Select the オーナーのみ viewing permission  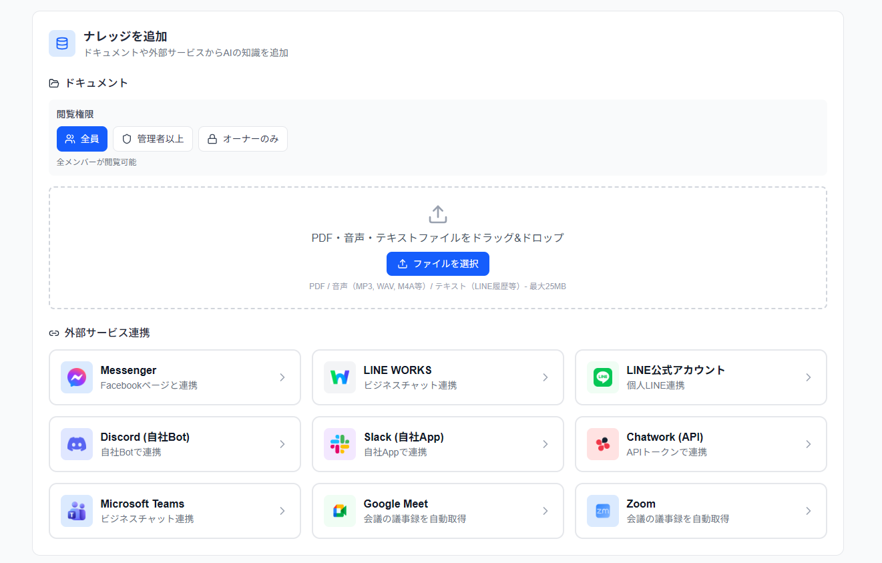tap(242, 138)
